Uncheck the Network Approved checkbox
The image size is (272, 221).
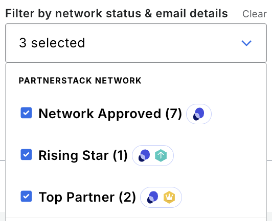26,113
